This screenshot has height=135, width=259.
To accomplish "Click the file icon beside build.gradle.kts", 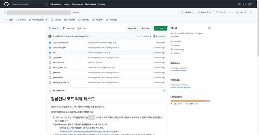I will tap(50, 67).
